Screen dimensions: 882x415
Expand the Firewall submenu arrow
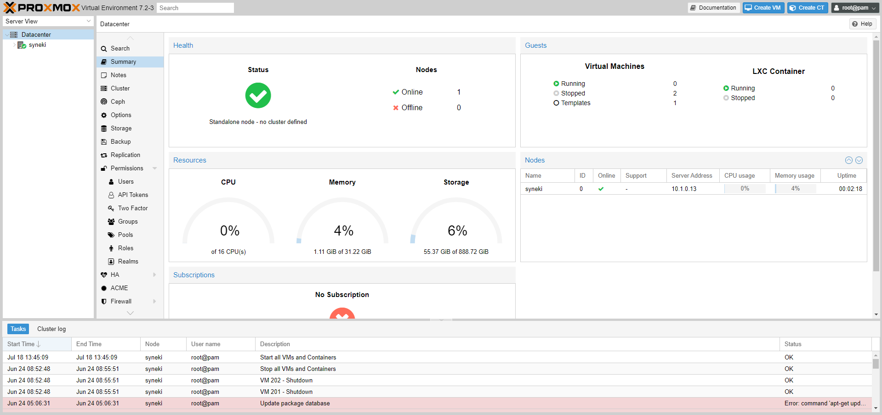click(x=154, y=302)
